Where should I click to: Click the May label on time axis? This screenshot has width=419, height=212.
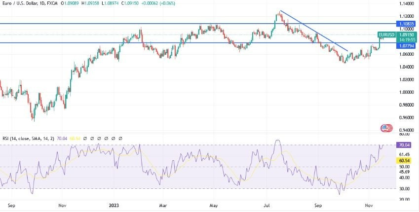[x=214, y=206]
